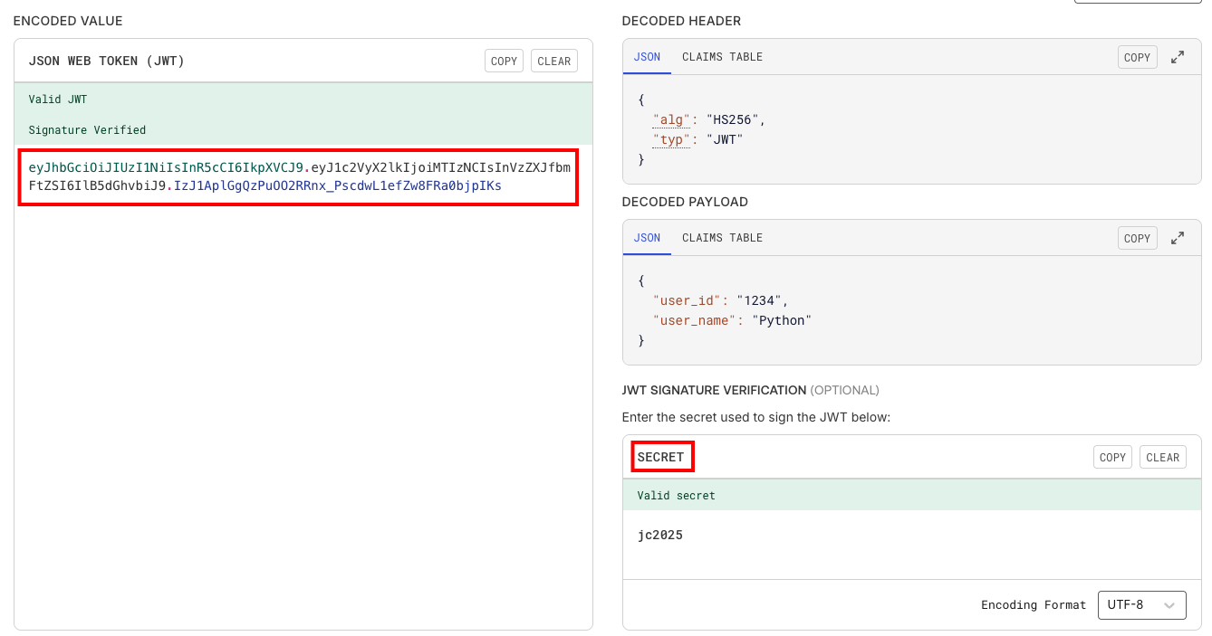Screen dimensions: 1212x636
Task: Copy the decoded header JSON
Action: pyautogui.click(x=1137, y=57)
